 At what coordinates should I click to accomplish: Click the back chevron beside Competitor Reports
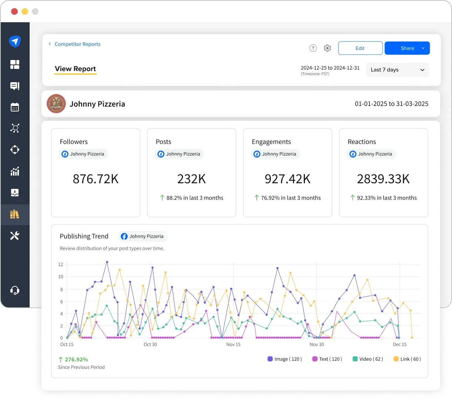click(50, 44)
